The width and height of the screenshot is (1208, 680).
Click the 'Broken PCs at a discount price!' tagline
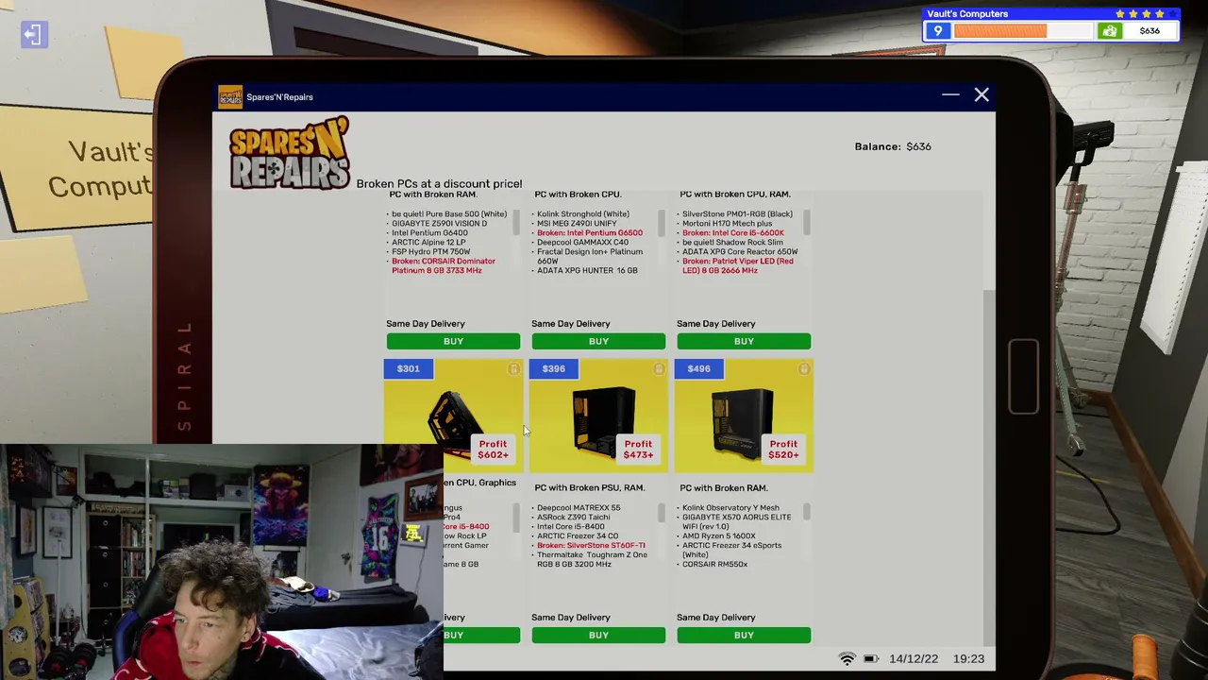[x=439, y=184]
